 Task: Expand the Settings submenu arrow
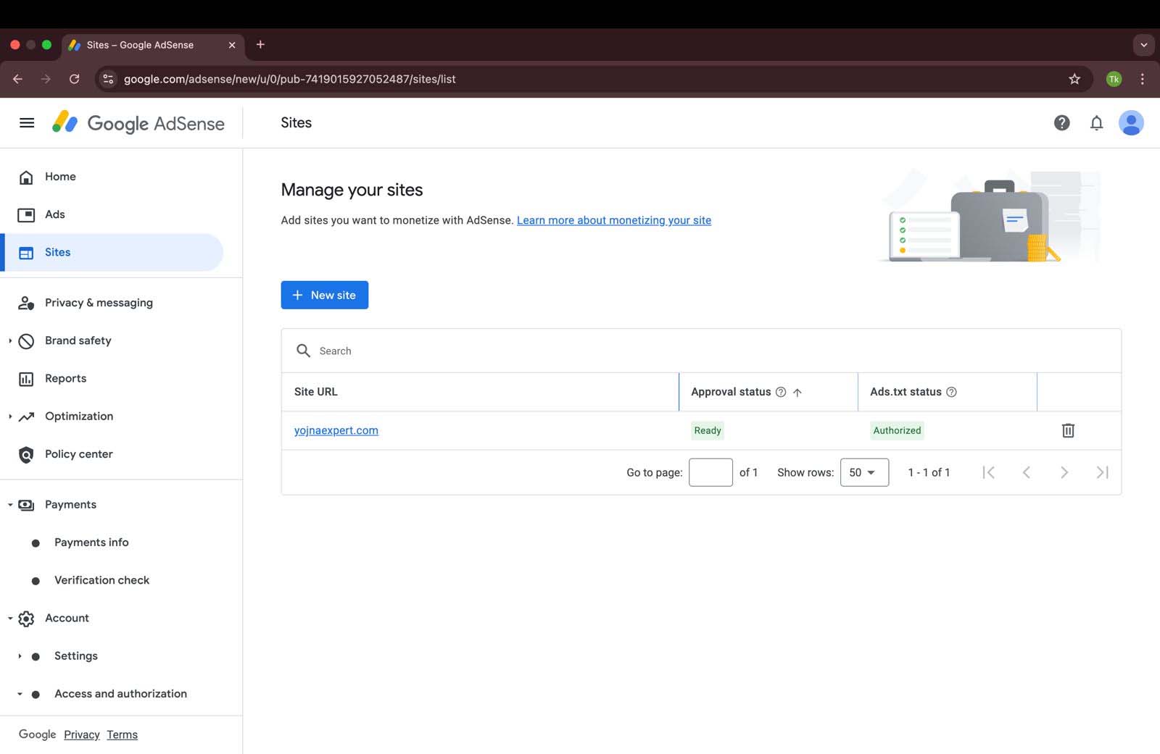20,656
